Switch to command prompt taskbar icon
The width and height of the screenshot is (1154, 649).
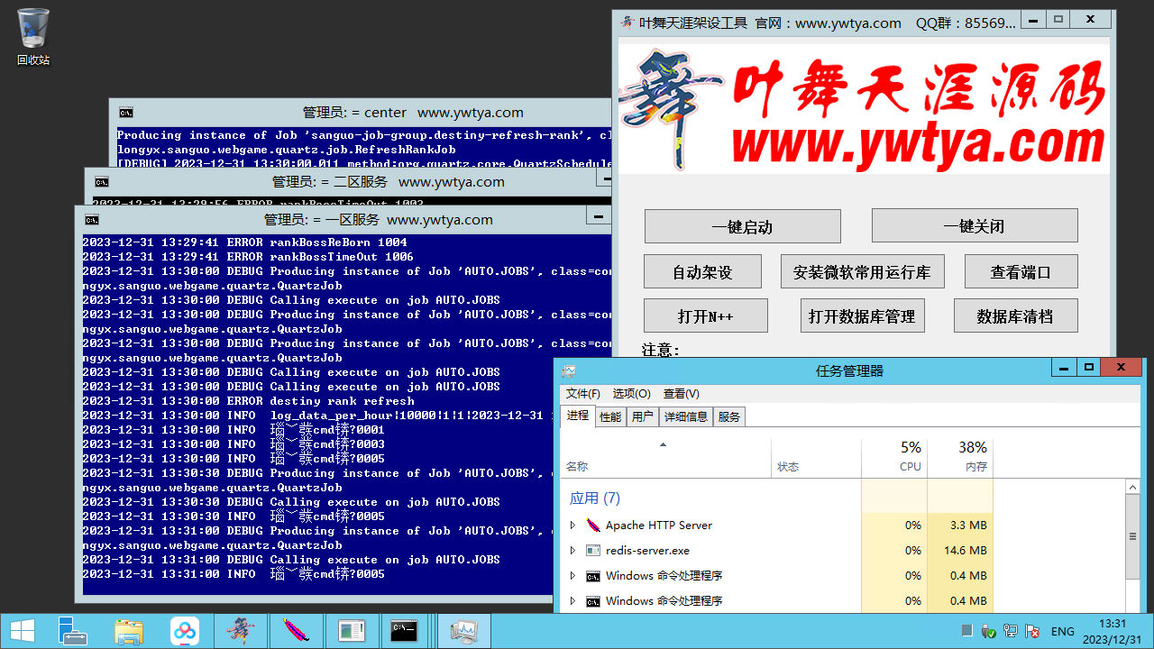(404, 631)
